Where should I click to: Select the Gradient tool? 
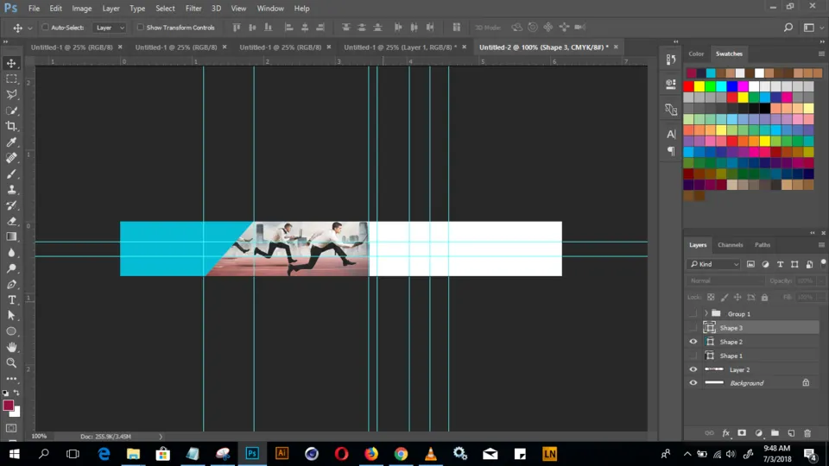click(x=11, y=236)
